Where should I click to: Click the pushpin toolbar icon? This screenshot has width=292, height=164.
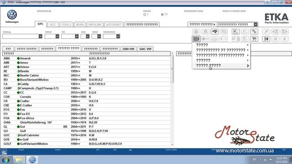[x=266, y=31]
